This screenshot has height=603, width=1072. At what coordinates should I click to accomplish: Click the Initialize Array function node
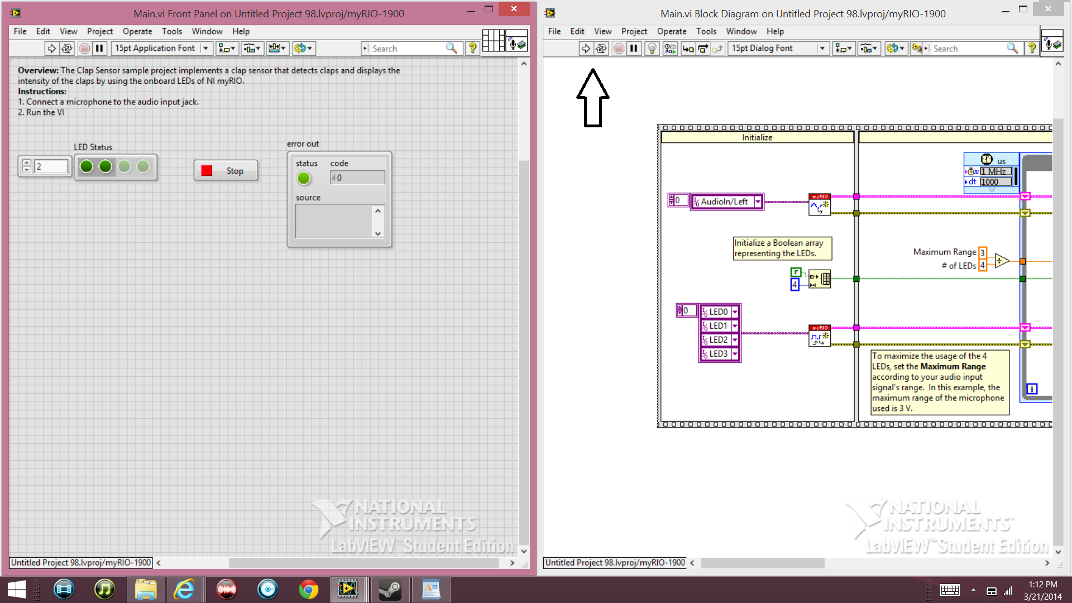[820, 279]
